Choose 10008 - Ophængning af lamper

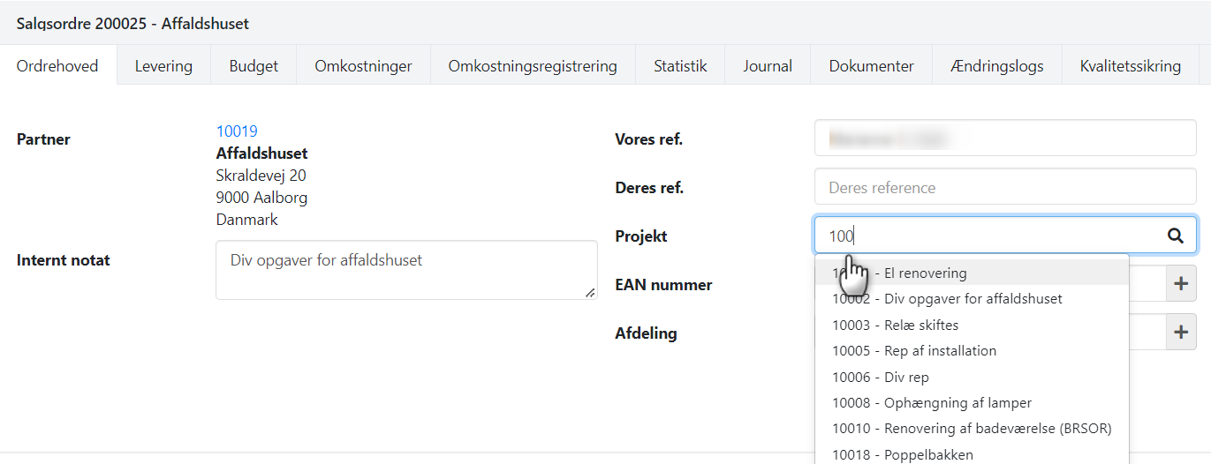point(931,403)
